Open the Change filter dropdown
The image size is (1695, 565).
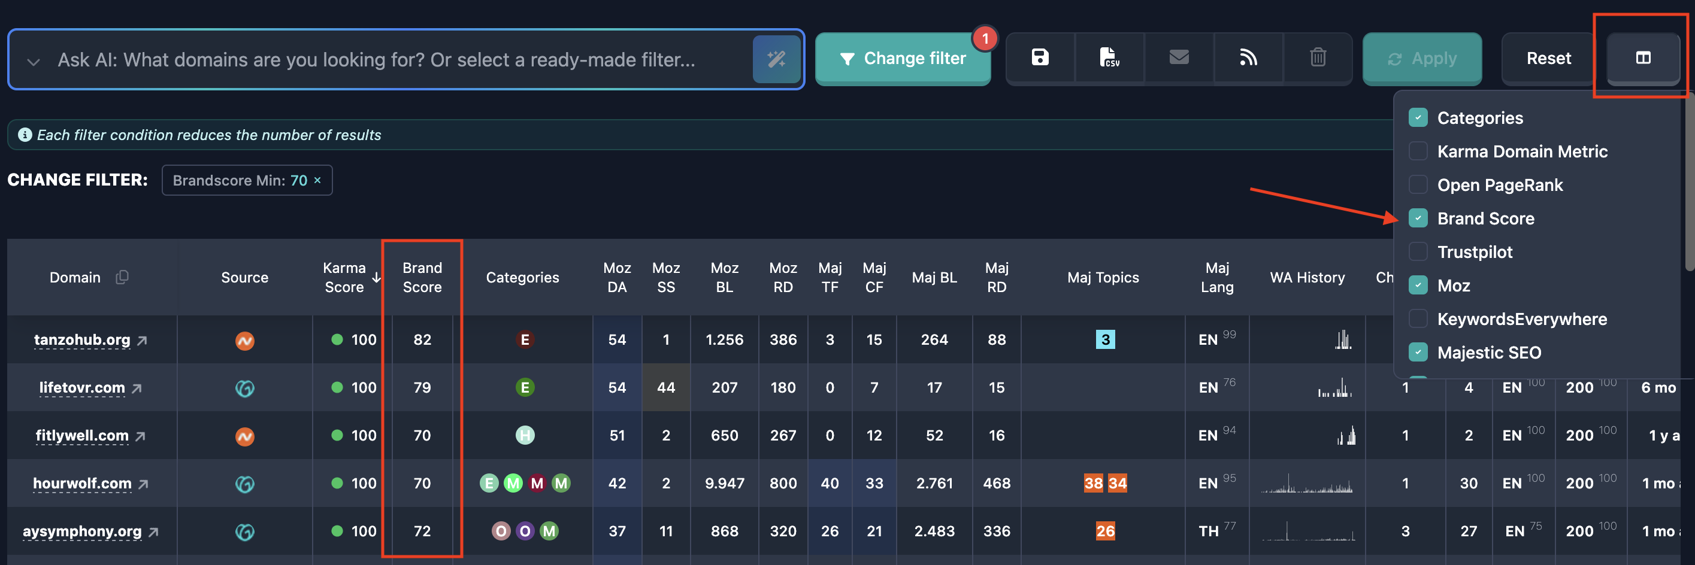(x=903, y=59)
